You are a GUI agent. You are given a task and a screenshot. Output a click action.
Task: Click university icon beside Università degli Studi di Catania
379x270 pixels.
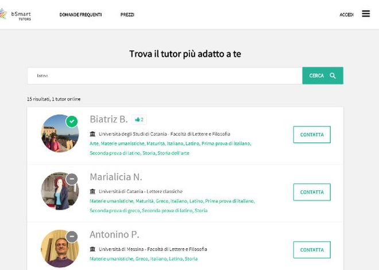pyautogui.click(x=92, y=134)
